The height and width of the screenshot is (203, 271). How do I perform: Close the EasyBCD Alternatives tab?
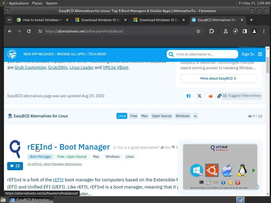[242, 20]
